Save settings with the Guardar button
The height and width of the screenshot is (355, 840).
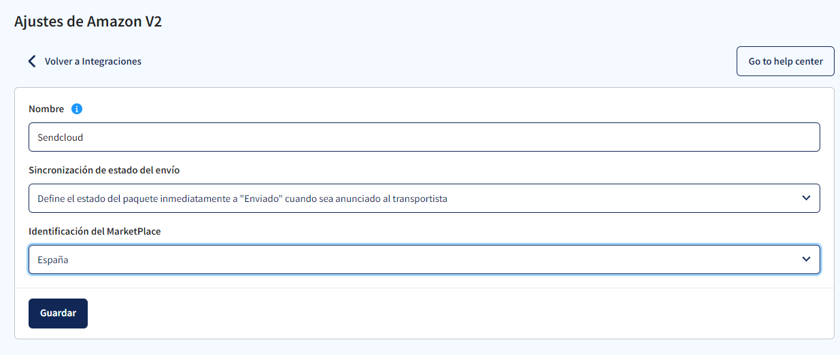(58, 313)
